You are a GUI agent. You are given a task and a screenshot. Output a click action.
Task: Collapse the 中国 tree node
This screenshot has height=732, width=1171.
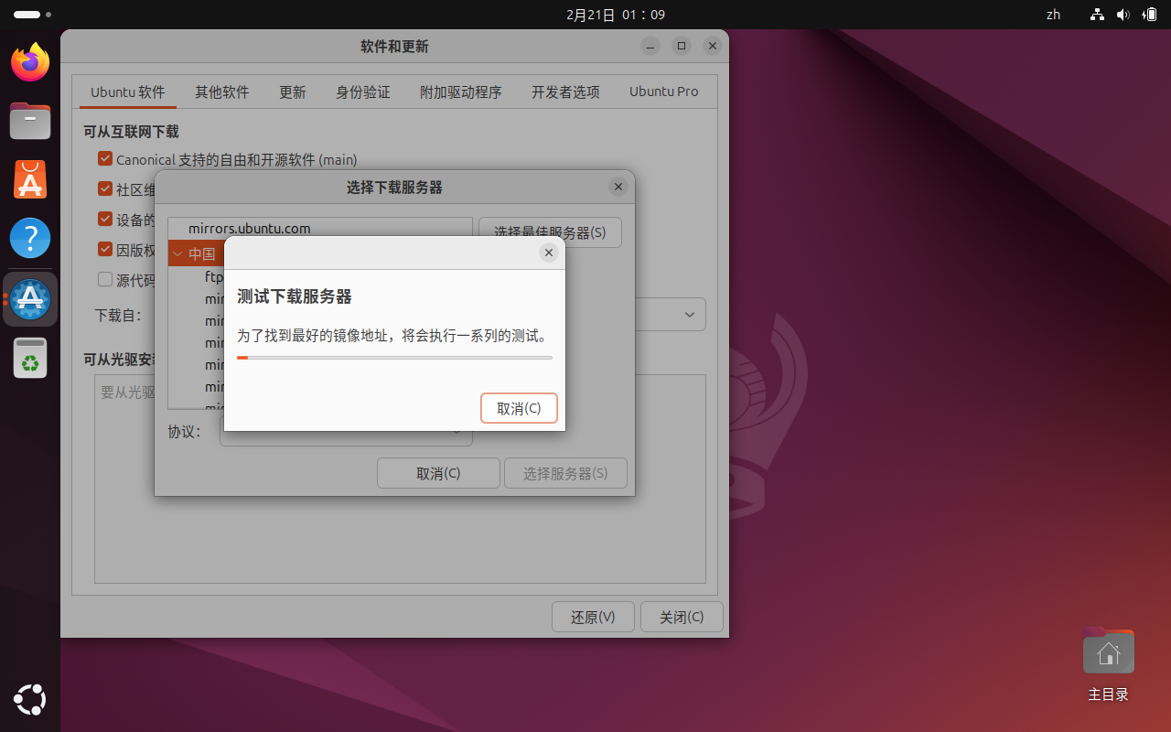click(177, 254)
